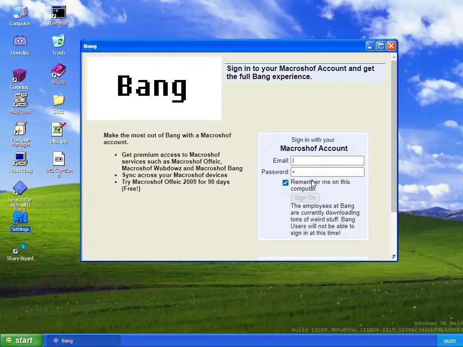Click the resize grip at the Bang window corner
The image size is (463, 347).
[x=394, y=257]
